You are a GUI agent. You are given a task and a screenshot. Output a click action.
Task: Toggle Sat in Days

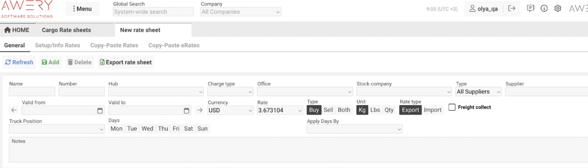point(189,129)
